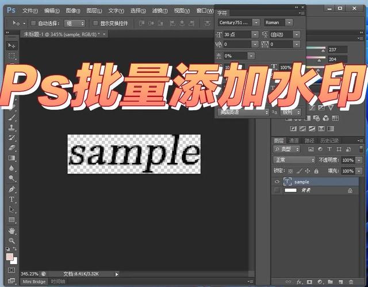Viewport: 368px width, 287px height.
Task: Click the background color swatch
Action: coord(15,262)
